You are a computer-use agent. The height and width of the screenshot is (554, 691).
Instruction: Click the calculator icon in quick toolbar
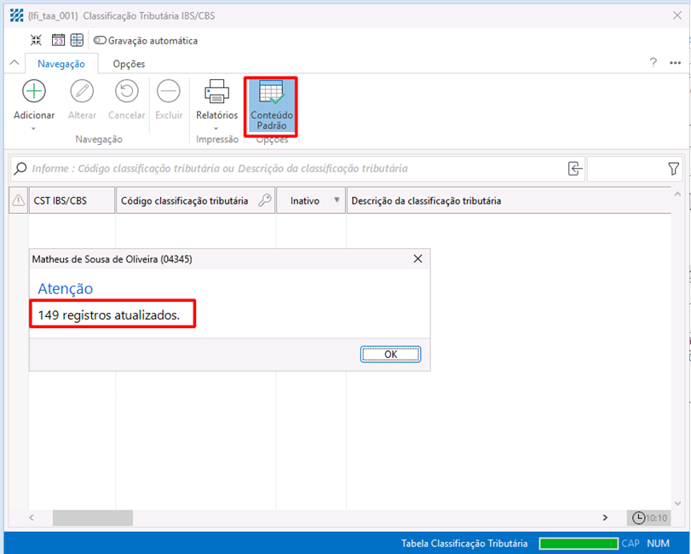coord(77,40)
